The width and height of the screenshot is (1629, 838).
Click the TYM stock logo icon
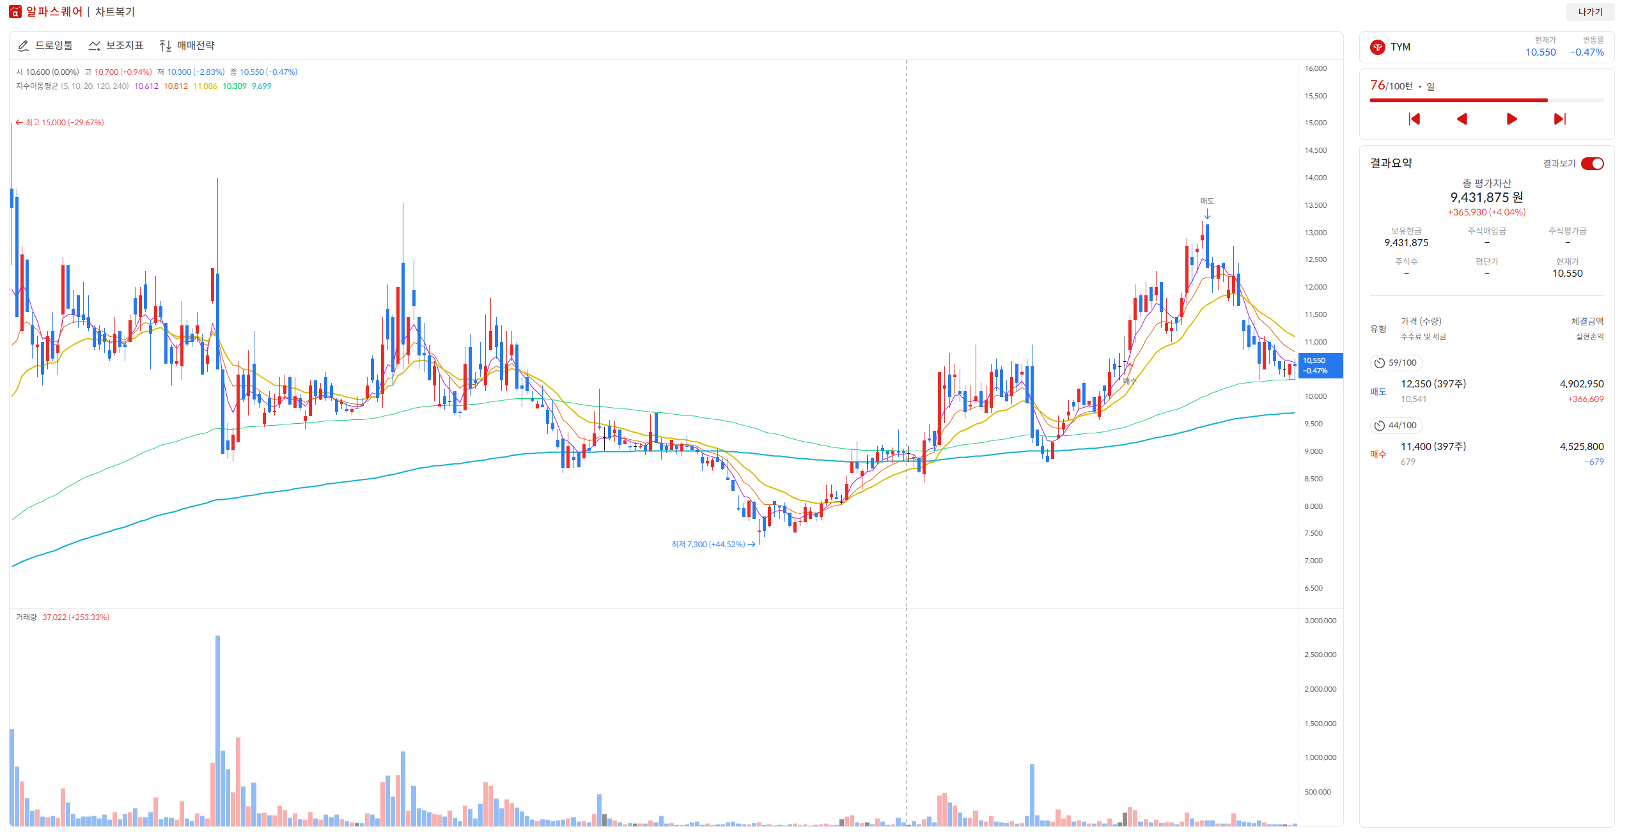(1378, 47)
